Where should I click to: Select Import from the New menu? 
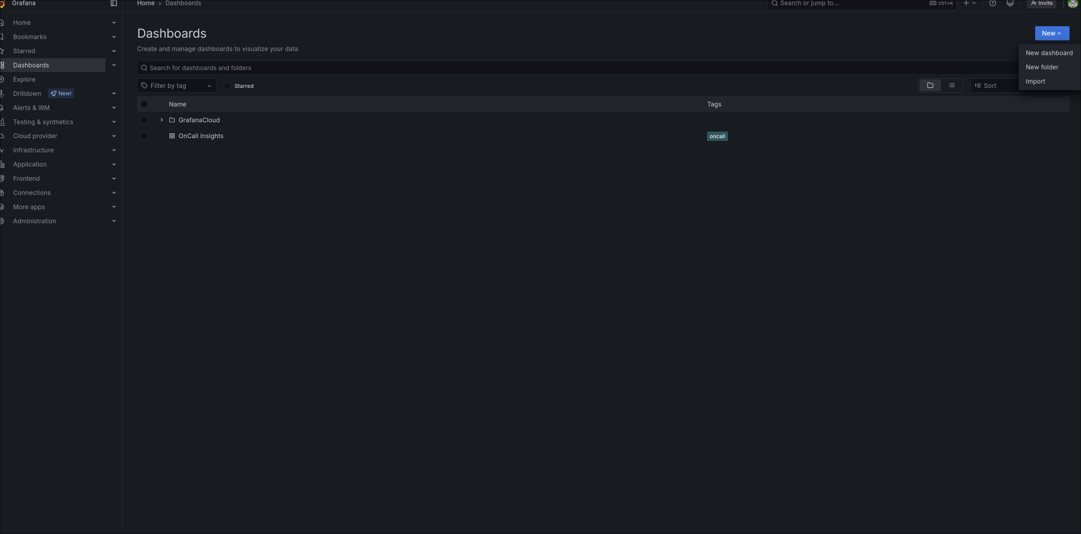pos(1035,81)
